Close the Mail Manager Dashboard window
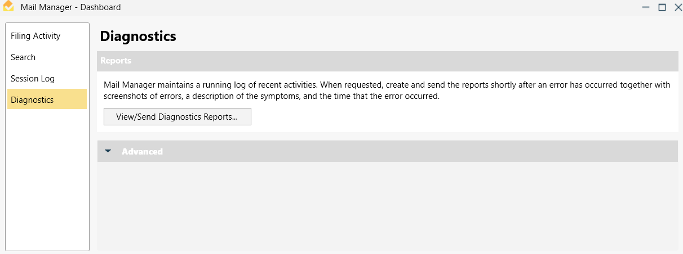The image size is (683, 254). pyautogui.click(x=678, y=7)
